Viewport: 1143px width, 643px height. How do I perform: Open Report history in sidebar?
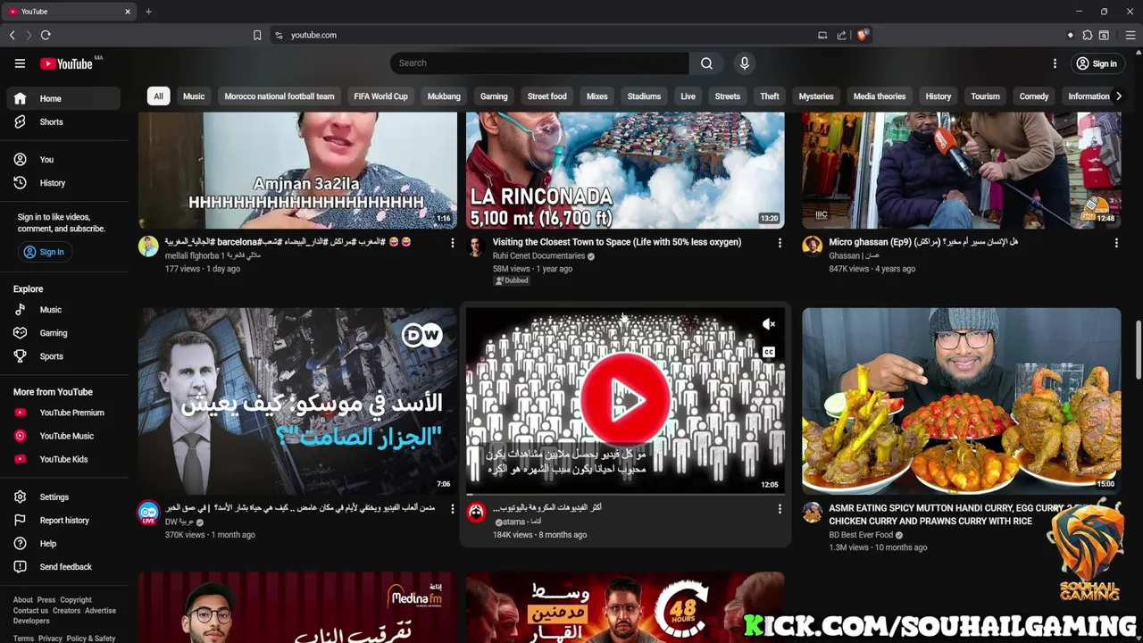coord(63,520)
